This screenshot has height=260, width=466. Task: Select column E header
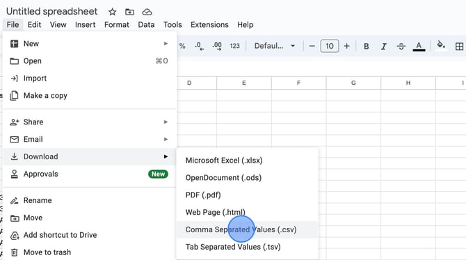(x=244, y=83)
